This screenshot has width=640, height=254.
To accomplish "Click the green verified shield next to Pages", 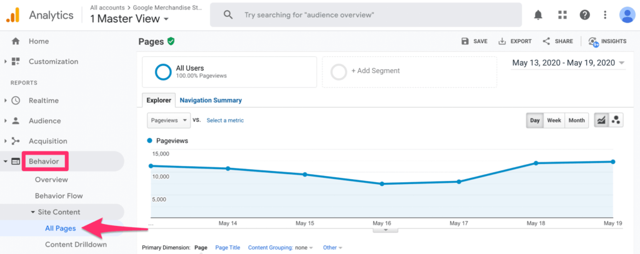I will [171, 41].
